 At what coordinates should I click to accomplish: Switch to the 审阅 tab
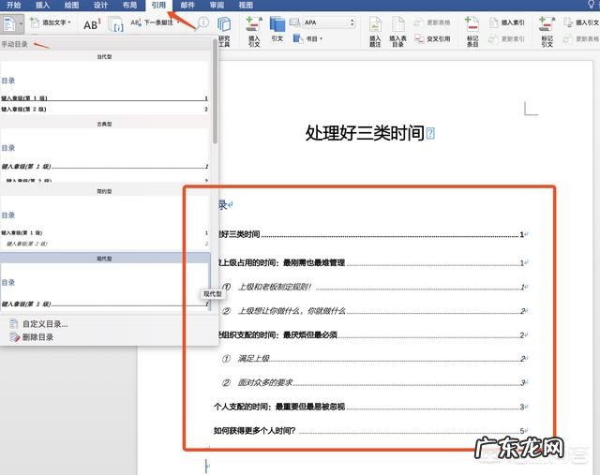point(217,5)
